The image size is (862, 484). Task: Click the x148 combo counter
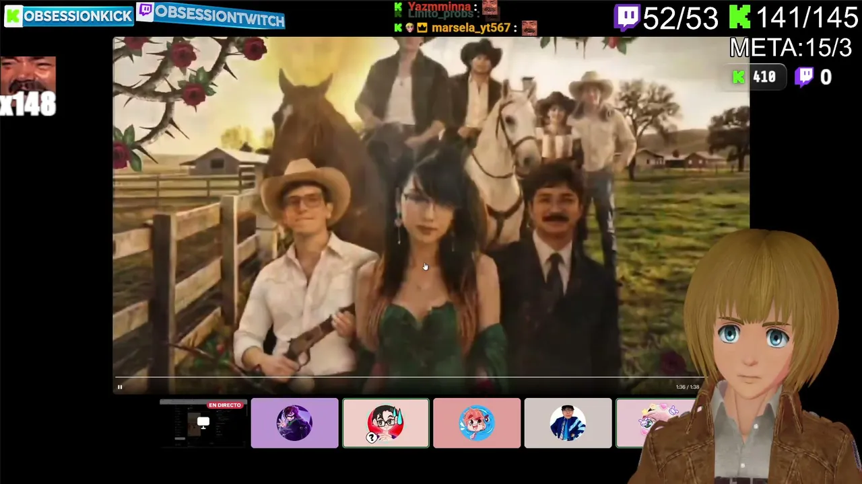click(x=28, y=104)
